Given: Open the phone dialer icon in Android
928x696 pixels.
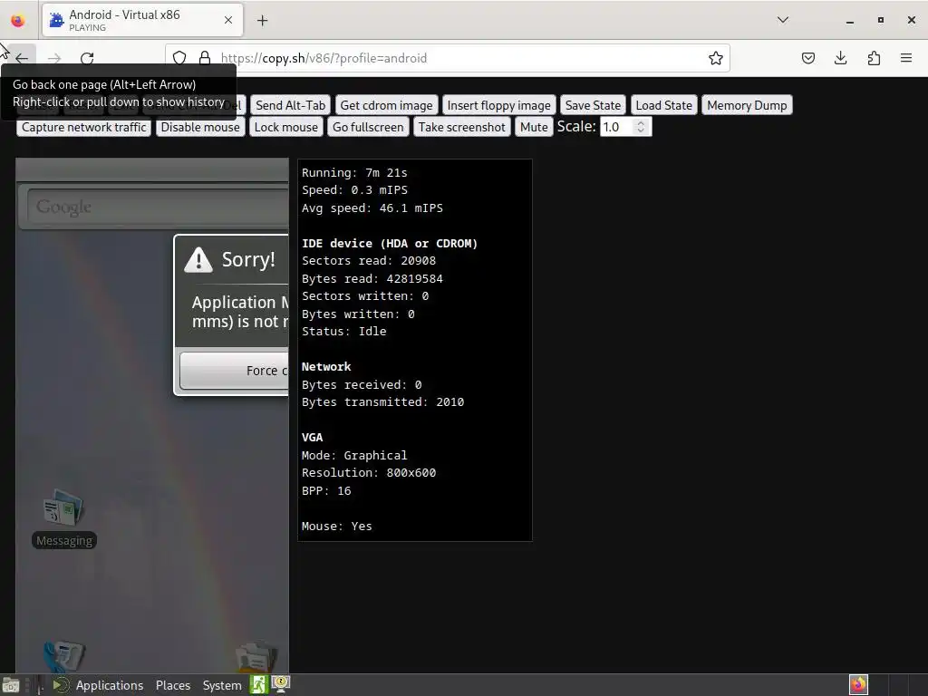Looking at the screenshot, I should coord(64,656).
